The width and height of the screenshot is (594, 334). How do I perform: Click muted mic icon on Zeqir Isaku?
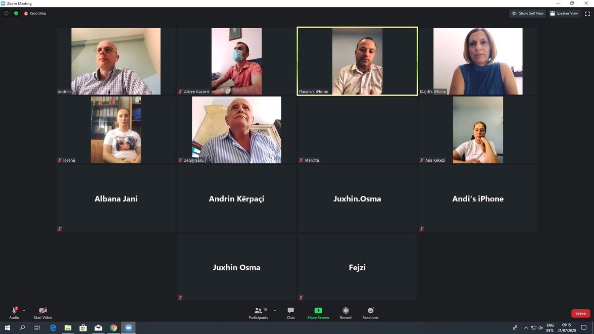click(x=180, y=160)
